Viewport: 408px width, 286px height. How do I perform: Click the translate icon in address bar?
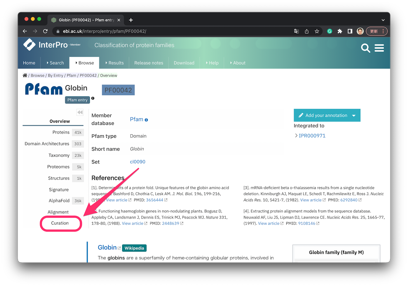click(297, 31)
